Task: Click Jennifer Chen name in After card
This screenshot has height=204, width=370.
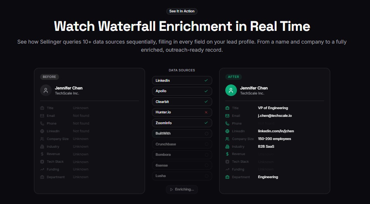Action: coord(254,88)
